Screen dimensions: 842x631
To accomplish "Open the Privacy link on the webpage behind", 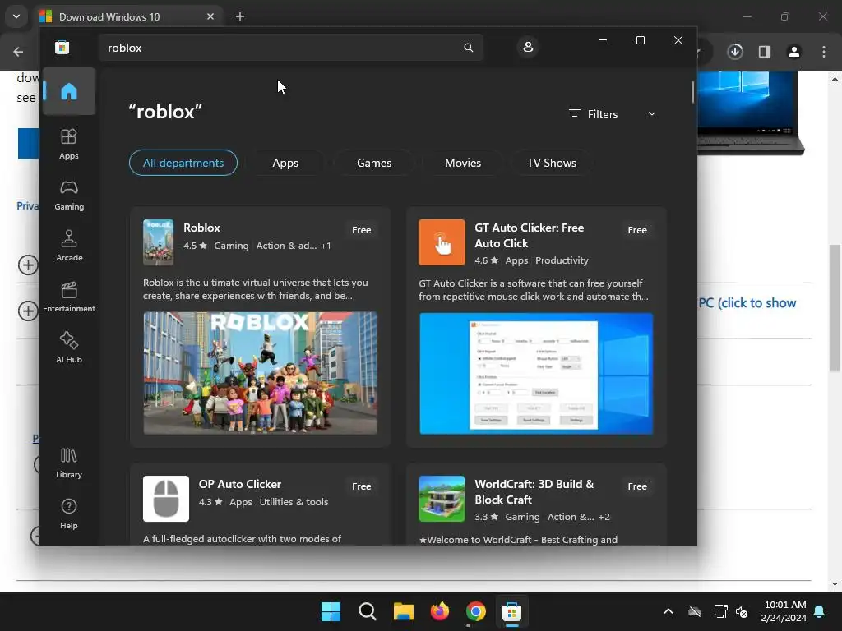I will pos(28,206).
